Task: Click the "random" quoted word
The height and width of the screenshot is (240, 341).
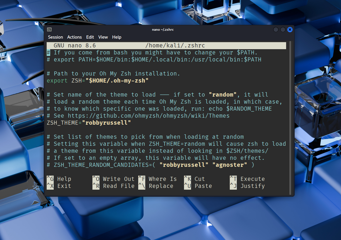Action: pos(222,95)
